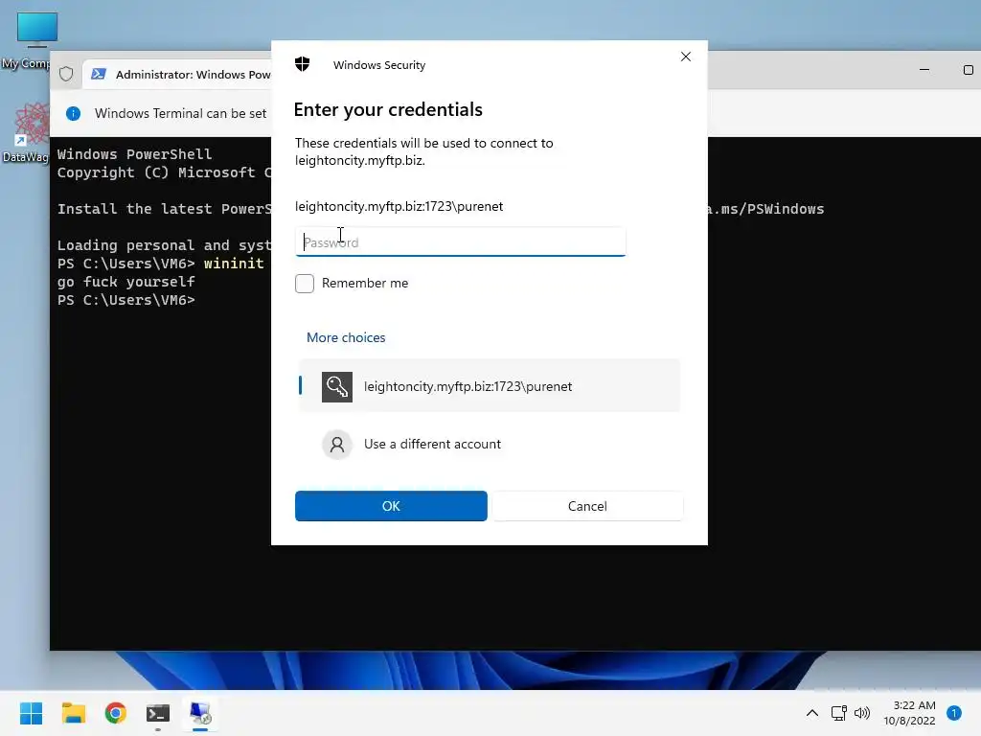The width and height of the screenshot is (981, 736).
Task: Open the My Computer desktop icon
Action: tap(26, 40)
